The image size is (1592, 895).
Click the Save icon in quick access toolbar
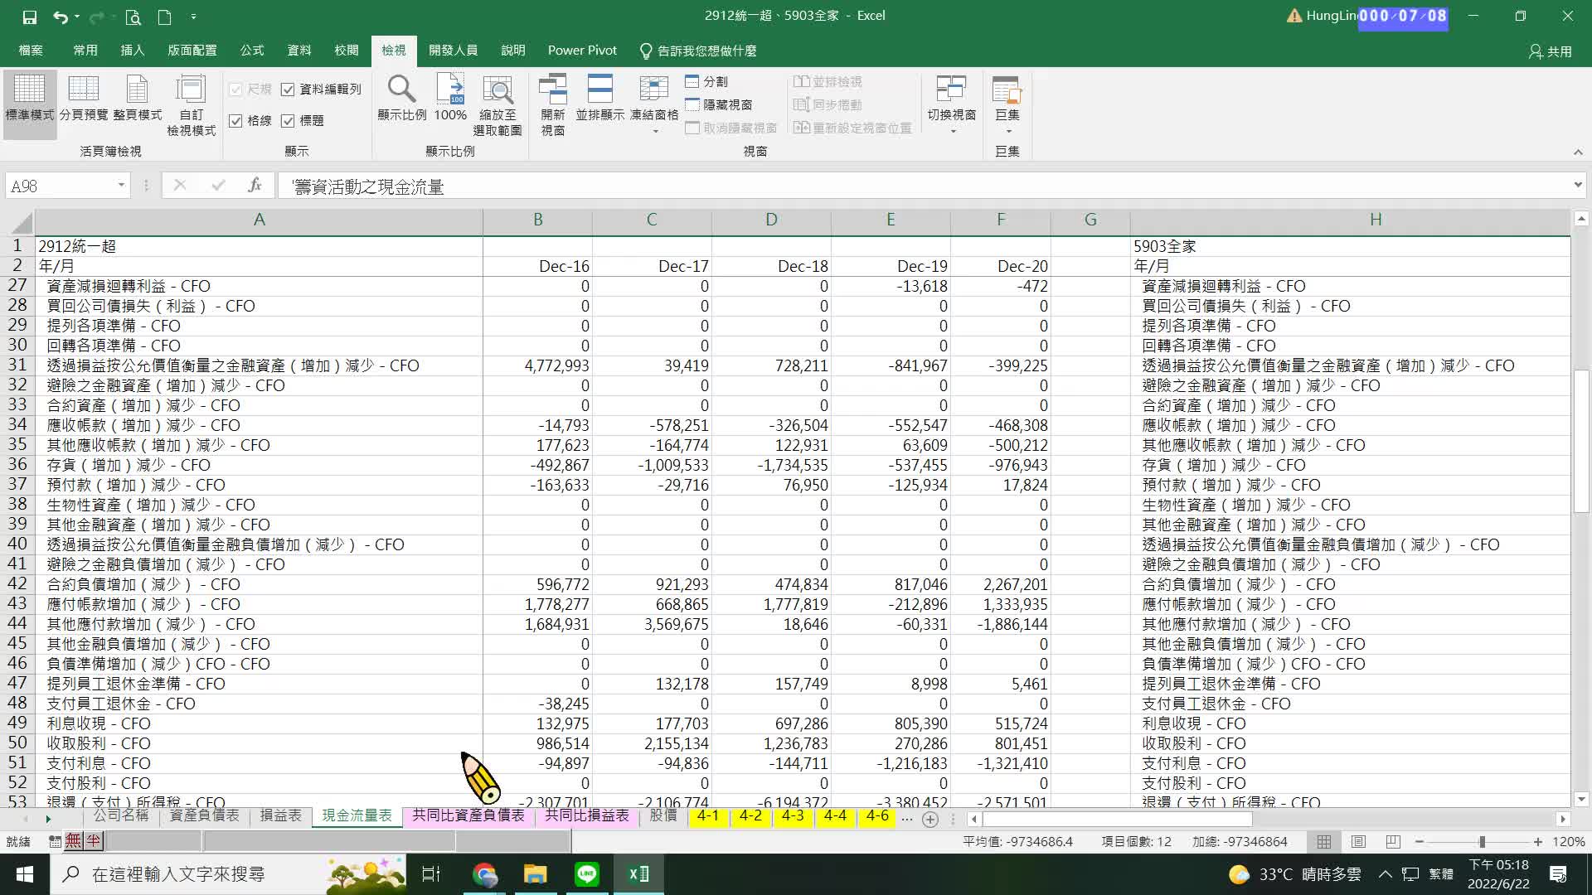[x=30, y=17]
